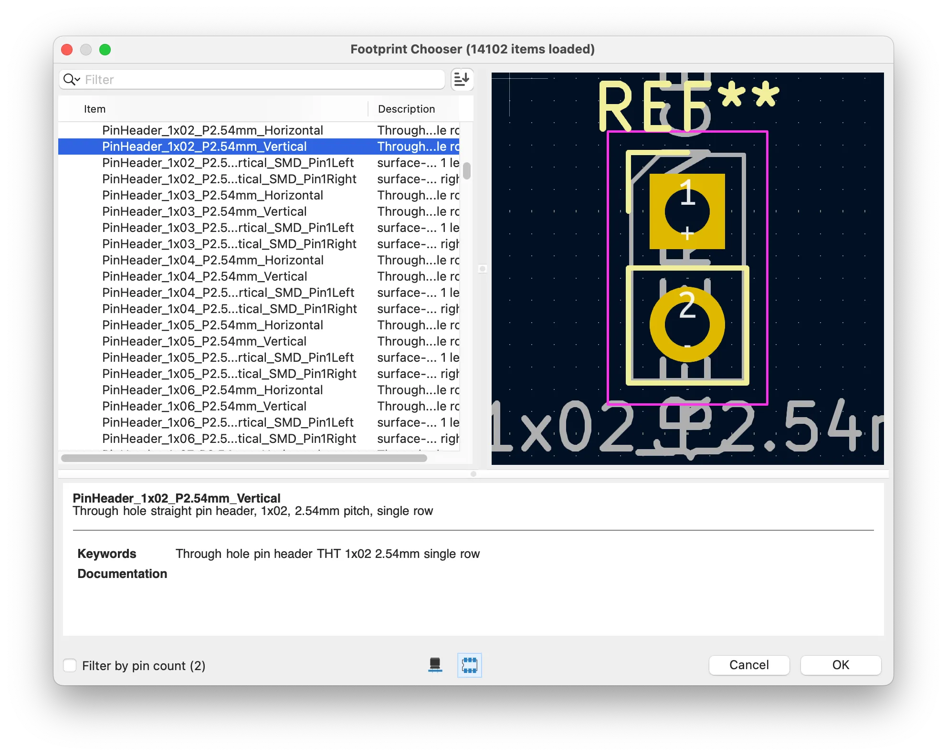
Task: Click the Documentation label in details panel
Action: tap(122, 574)
